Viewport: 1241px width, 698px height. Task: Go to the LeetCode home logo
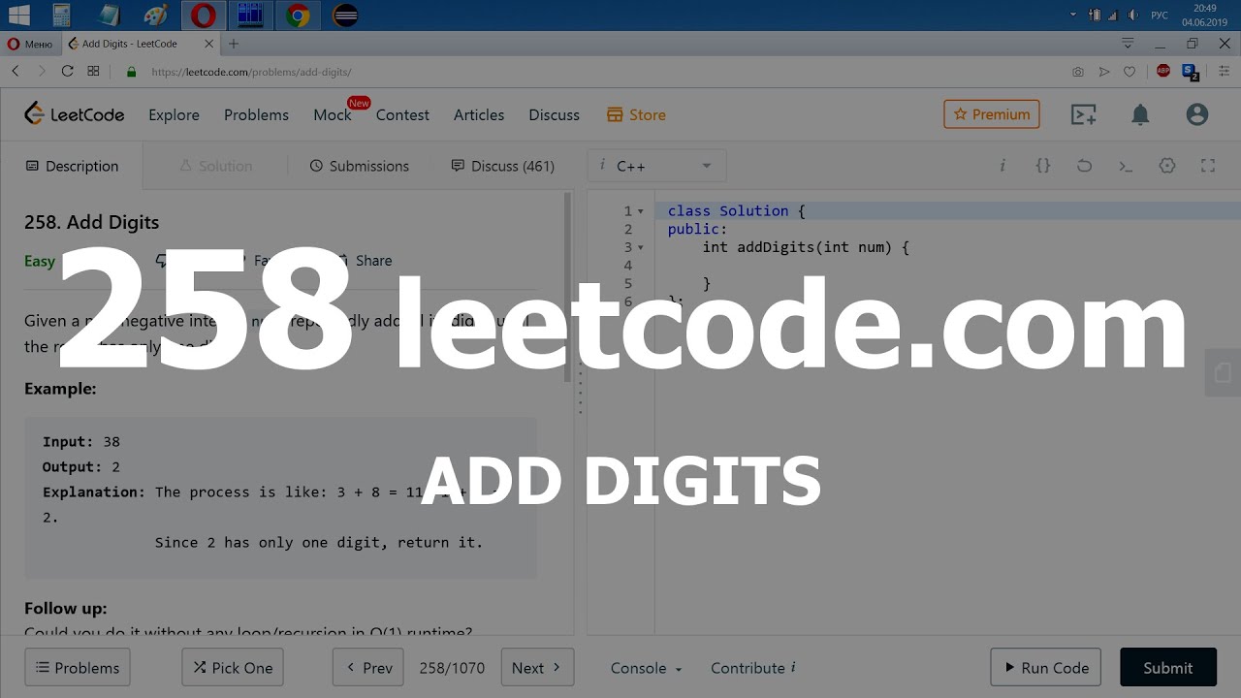[75, 114]
